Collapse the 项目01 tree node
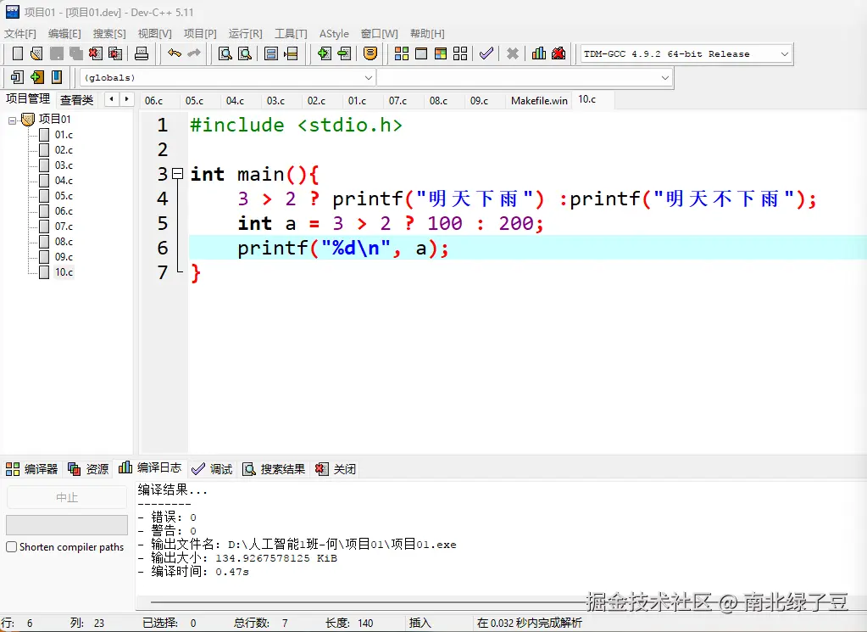 pos(12,120)
